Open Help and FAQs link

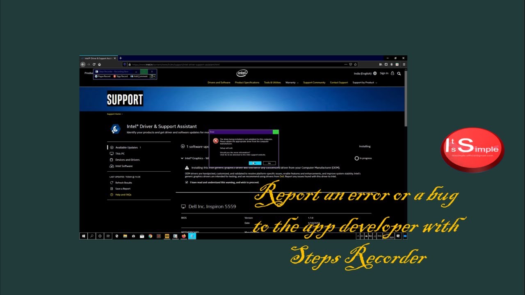point(121,195)
